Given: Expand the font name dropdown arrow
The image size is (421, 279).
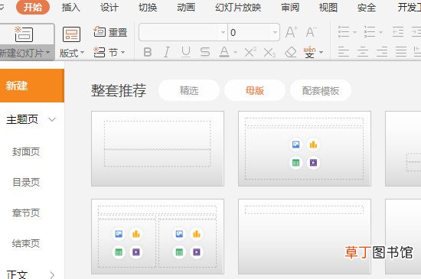Looking at the screenshot, I should 223,32.
